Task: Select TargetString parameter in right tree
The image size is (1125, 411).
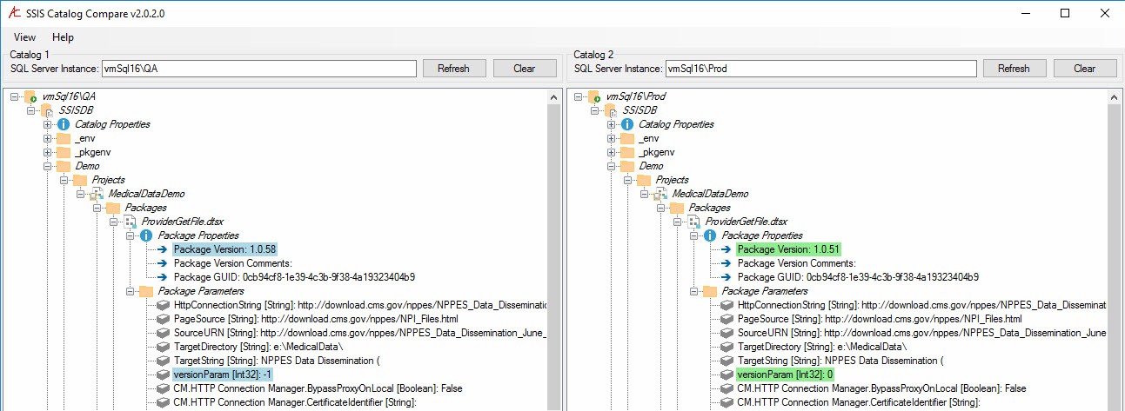Action: coord(840,361)
